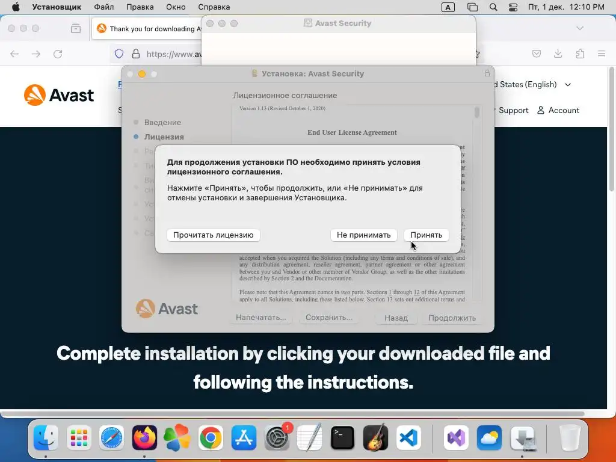Click the Firefox address bar URL
This screenshot has height=462, width=616.
pos(174,54)
